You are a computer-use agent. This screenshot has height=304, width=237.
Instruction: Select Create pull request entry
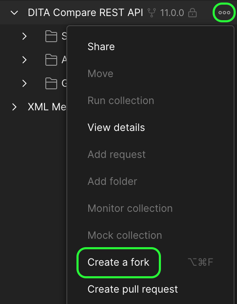click(x=133, y=289)
